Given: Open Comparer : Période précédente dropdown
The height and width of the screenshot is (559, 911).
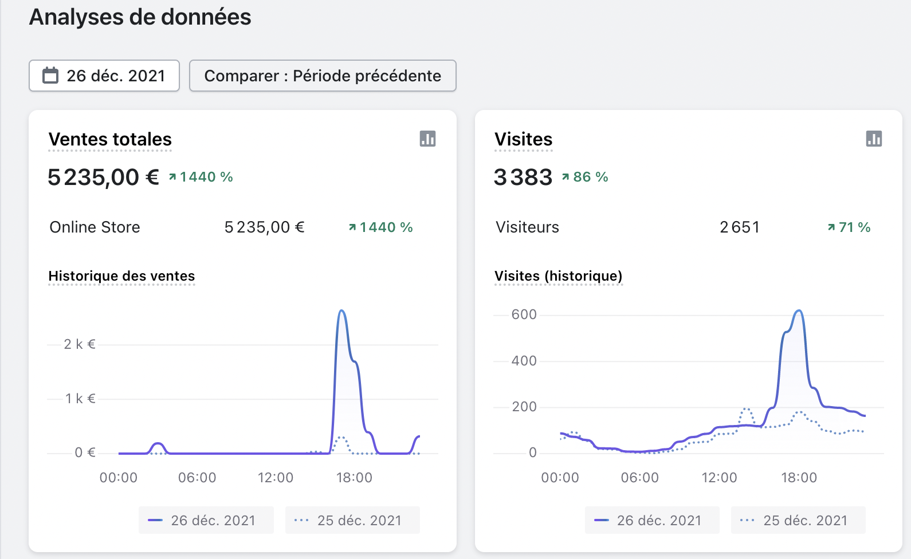Looking at the screenshot, I should coord(323,76).
